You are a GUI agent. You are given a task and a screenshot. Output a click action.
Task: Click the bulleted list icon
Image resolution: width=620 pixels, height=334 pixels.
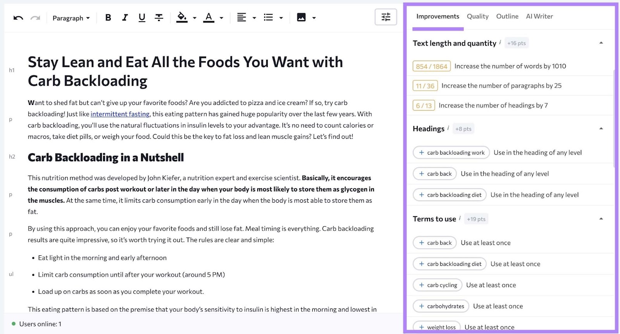click(x=268, y=17)
